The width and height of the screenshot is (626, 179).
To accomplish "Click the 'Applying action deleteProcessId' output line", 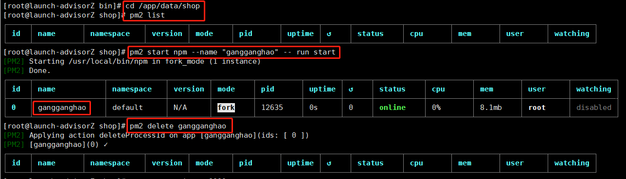I will click(x=156, y=135).
